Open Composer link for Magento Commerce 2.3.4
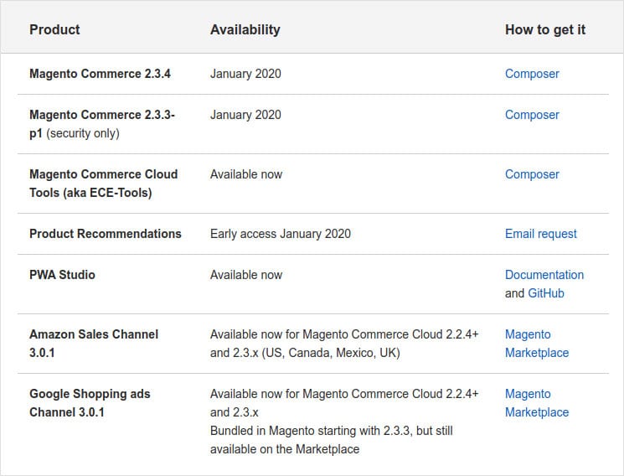Screen dimensions: 624x476 click(532, 74)
